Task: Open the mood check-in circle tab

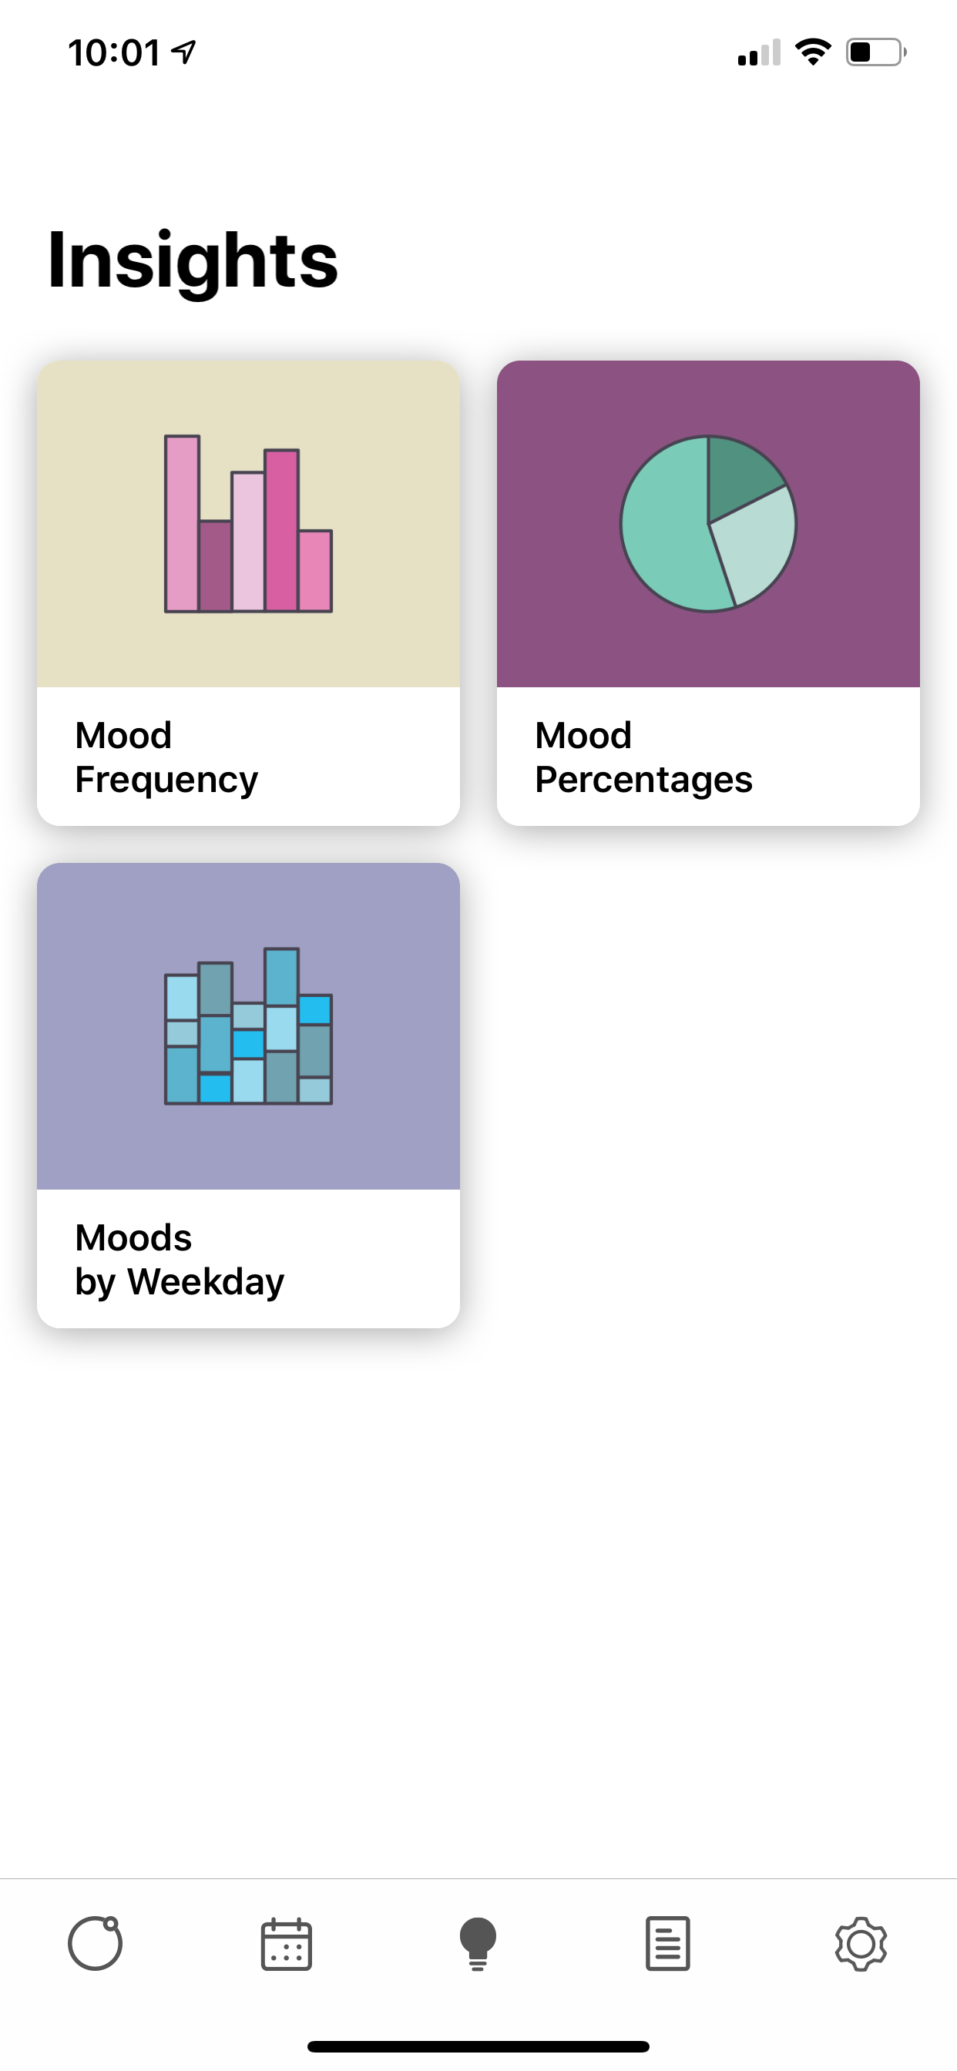Action: 95,1944
